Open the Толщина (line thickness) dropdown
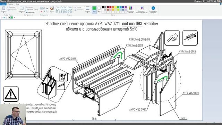The width and height of the screenshot is (222, 125). [87, 9]
